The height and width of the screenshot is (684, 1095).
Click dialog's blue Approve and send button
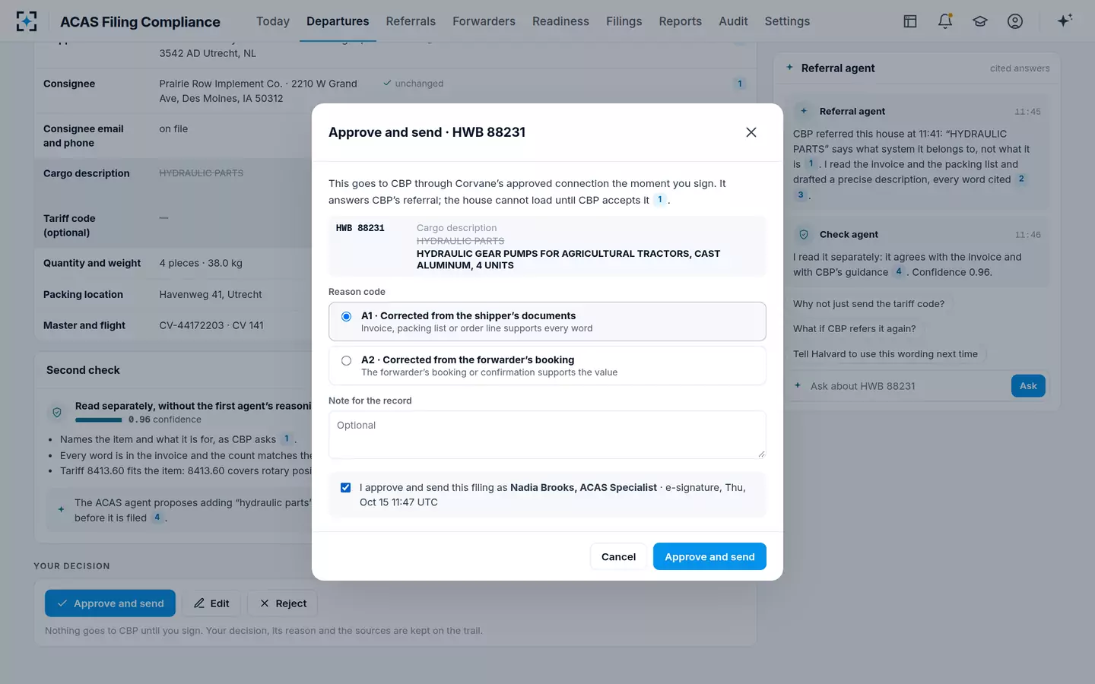click(709, 556)
